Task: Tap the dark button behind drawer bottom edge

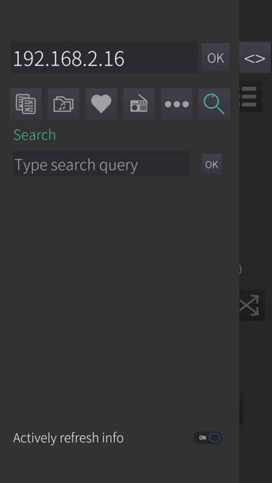Action: (241, 408)
